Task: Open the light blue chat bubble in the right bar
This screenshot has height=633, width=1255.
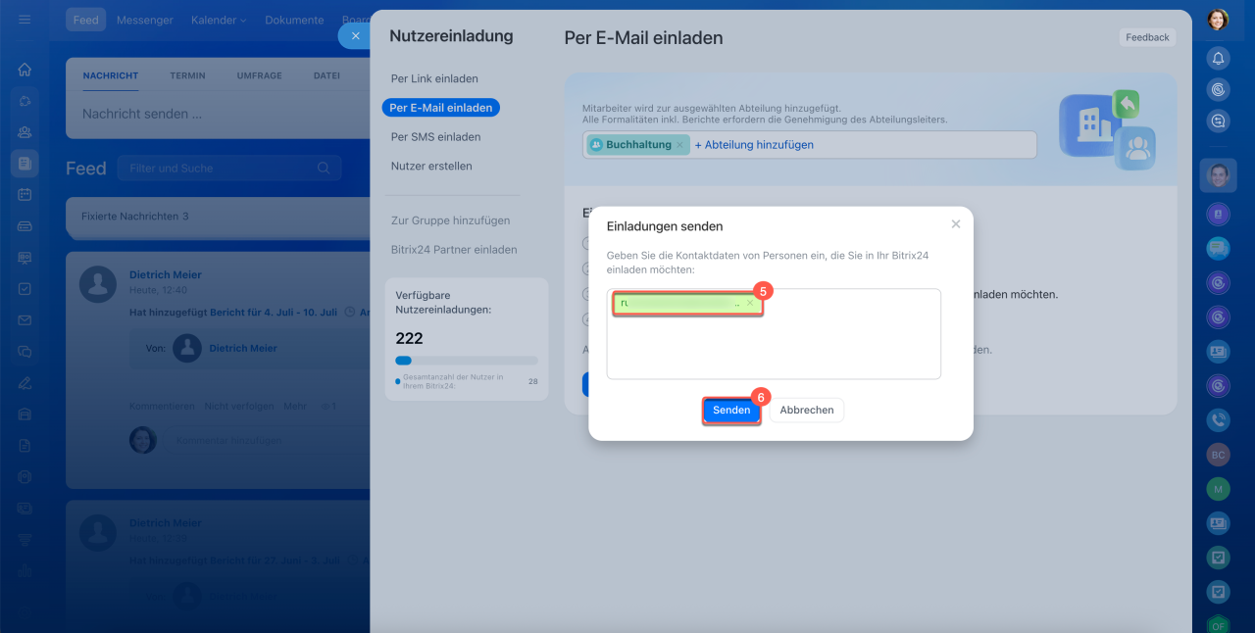Action: point(1218,248)
